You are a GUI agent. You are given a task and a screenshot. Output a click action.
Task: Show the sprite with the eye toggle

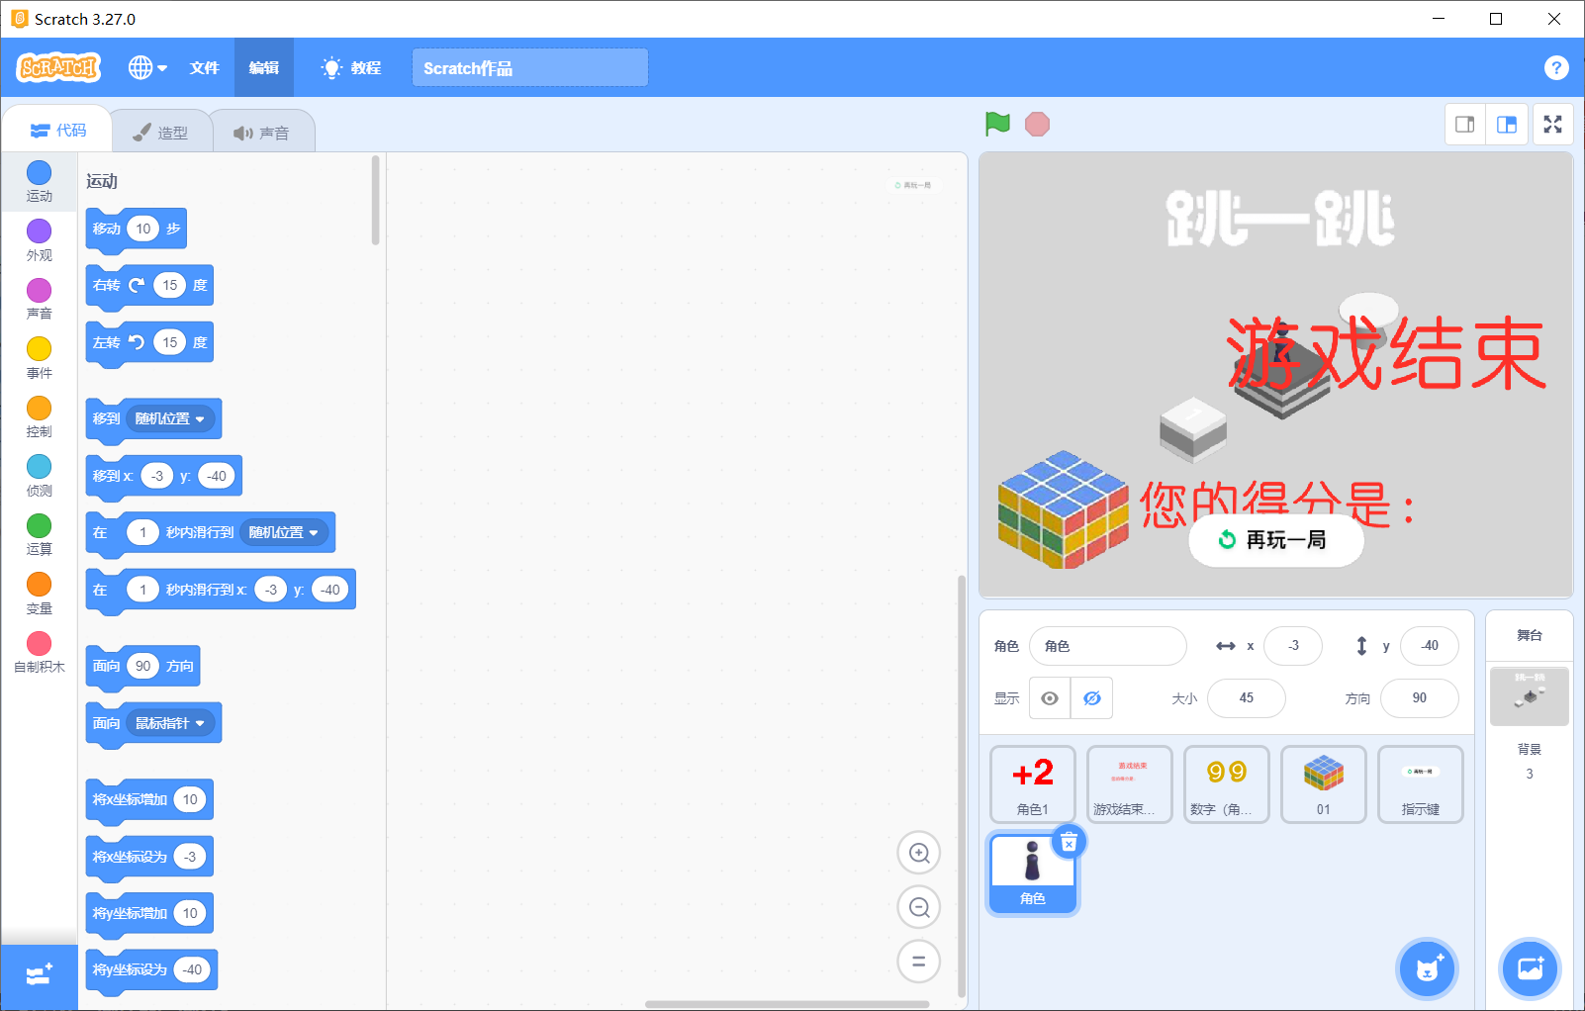click(1049, 697)
